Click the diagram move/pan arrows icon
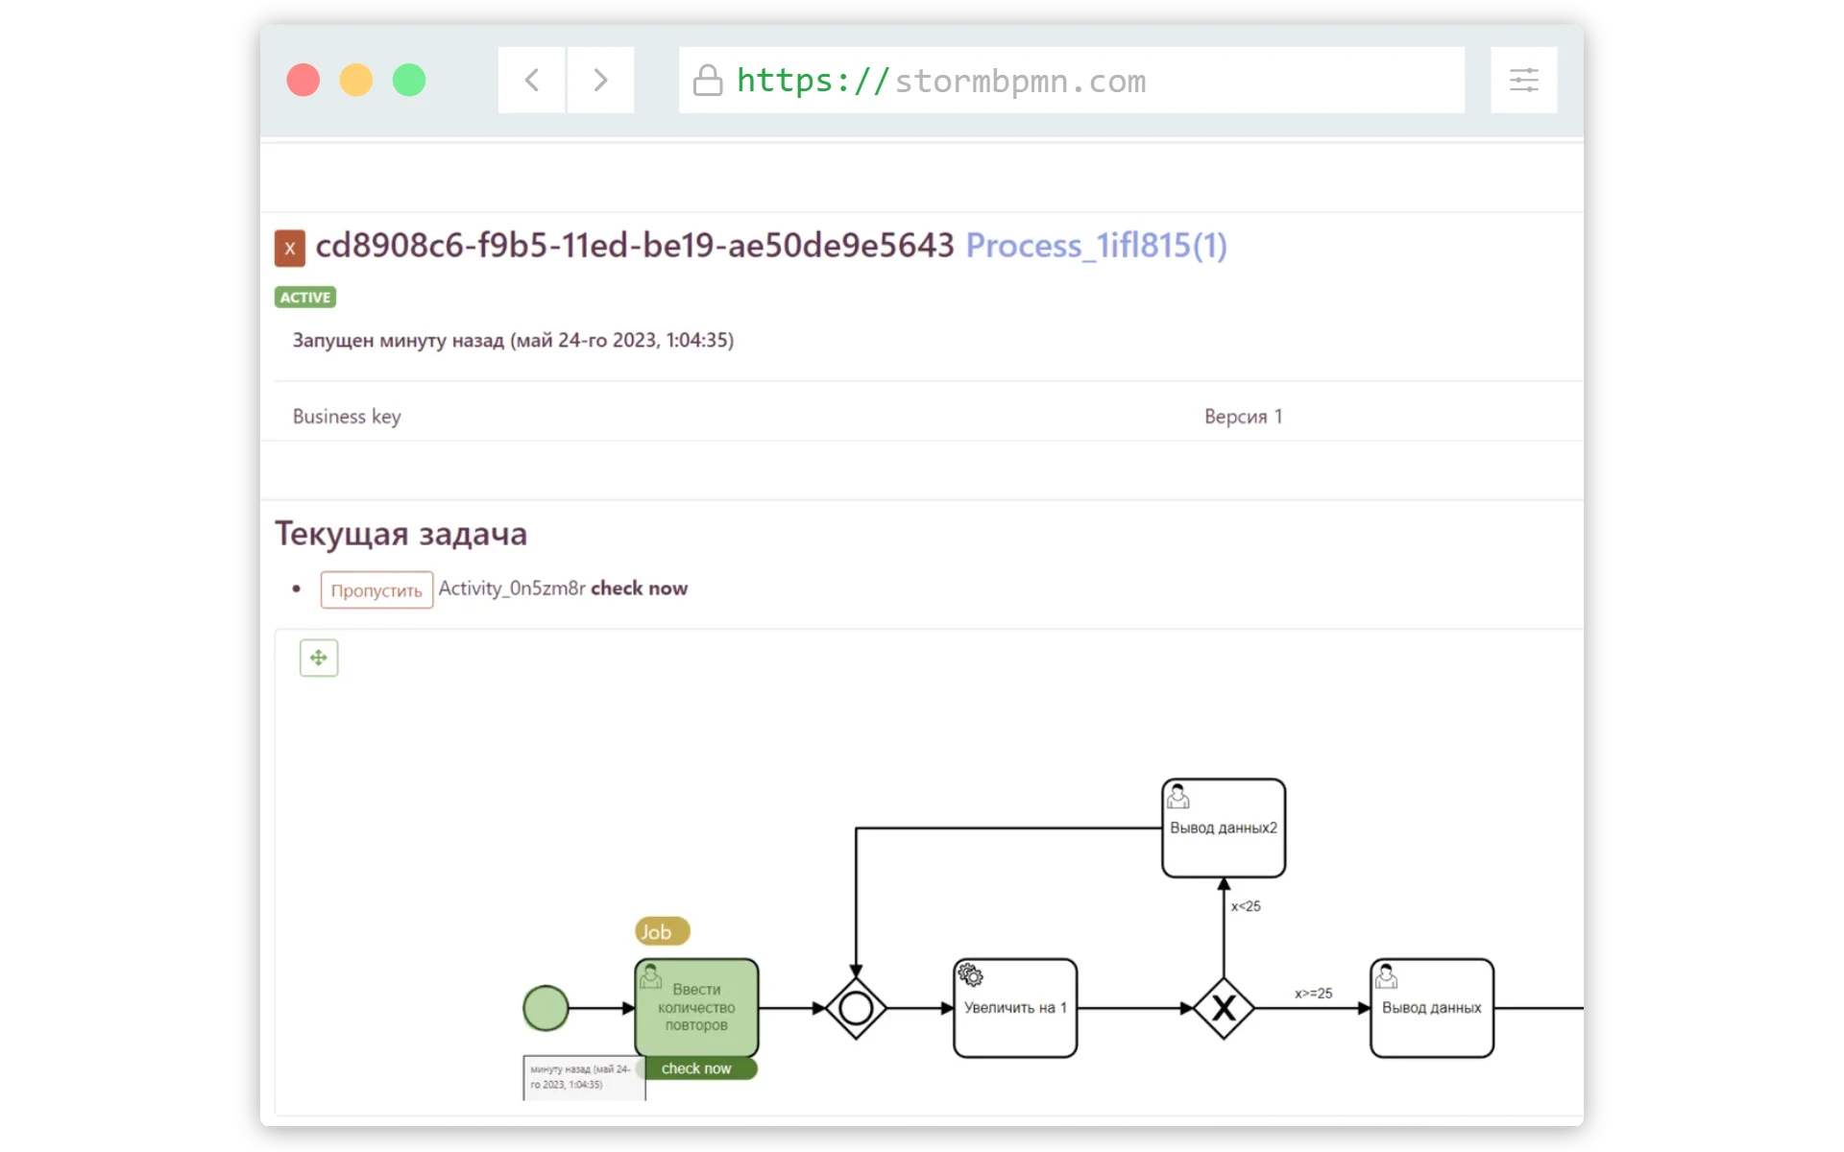The height and width of the screenshot is (1152, 1844). (319, 658)
